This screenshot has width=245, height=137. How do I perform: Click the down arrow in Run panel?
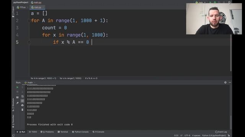pos(22,92)
